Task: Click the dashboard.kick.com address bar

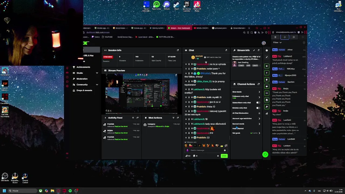Action: [x=98, y=33]
